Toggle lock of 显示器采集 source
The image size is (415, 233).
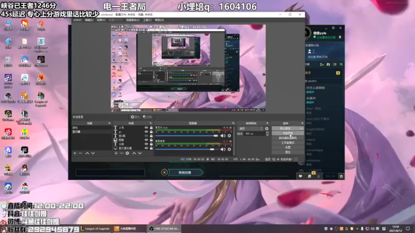[151, 148]
